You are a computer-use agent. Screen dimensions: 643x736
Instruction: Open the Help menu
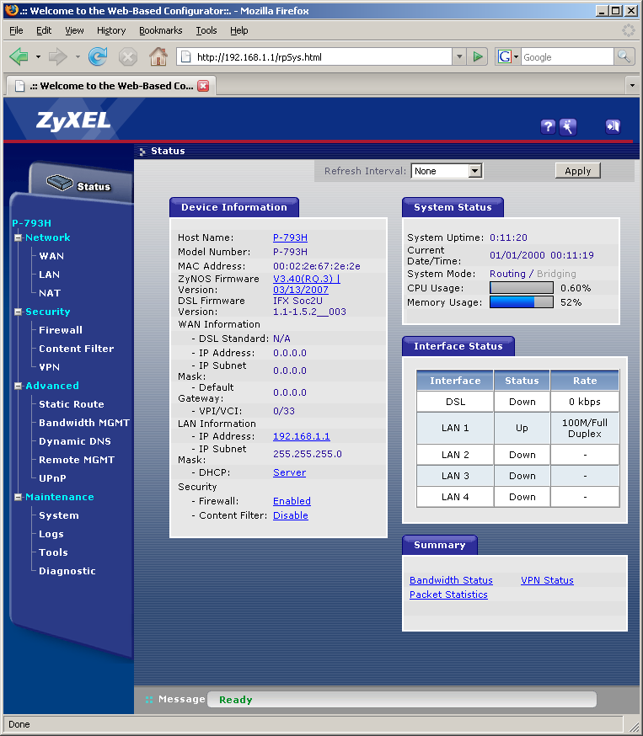point(239,30)
